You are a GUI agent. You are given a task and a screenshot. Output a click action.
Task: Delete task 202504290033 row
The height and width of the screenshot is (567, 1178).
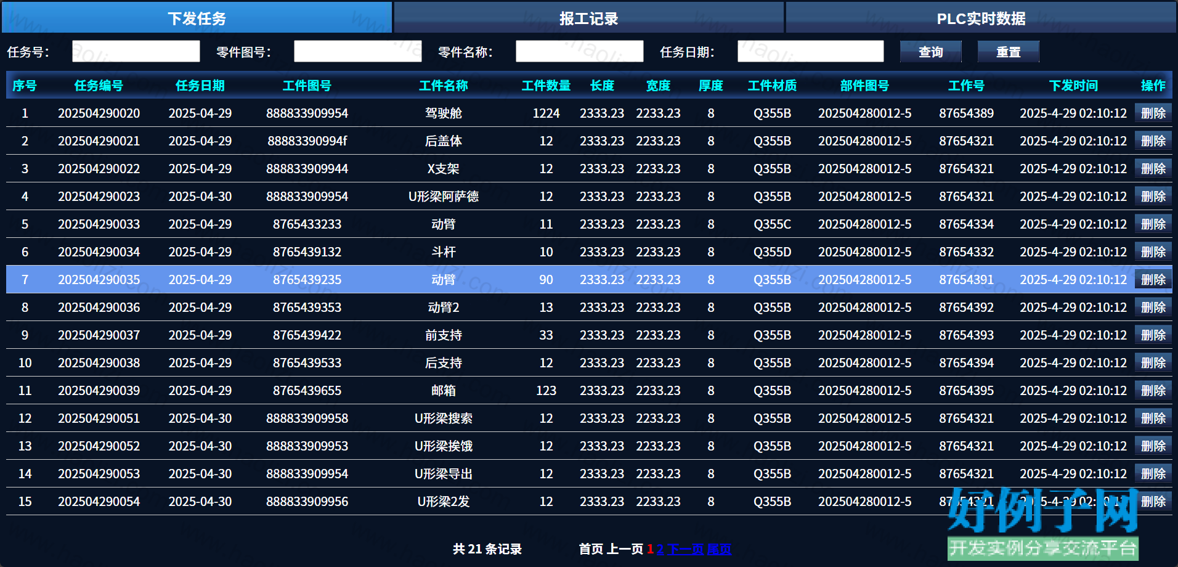1153,224
